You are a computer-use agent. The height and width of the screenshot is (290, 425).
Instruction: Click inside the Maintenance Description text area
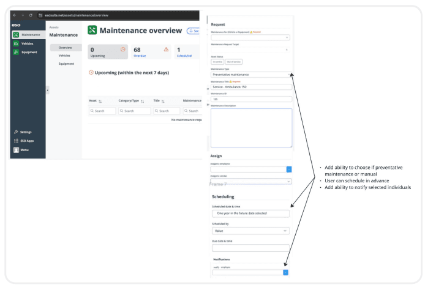[x=251, y=128]
